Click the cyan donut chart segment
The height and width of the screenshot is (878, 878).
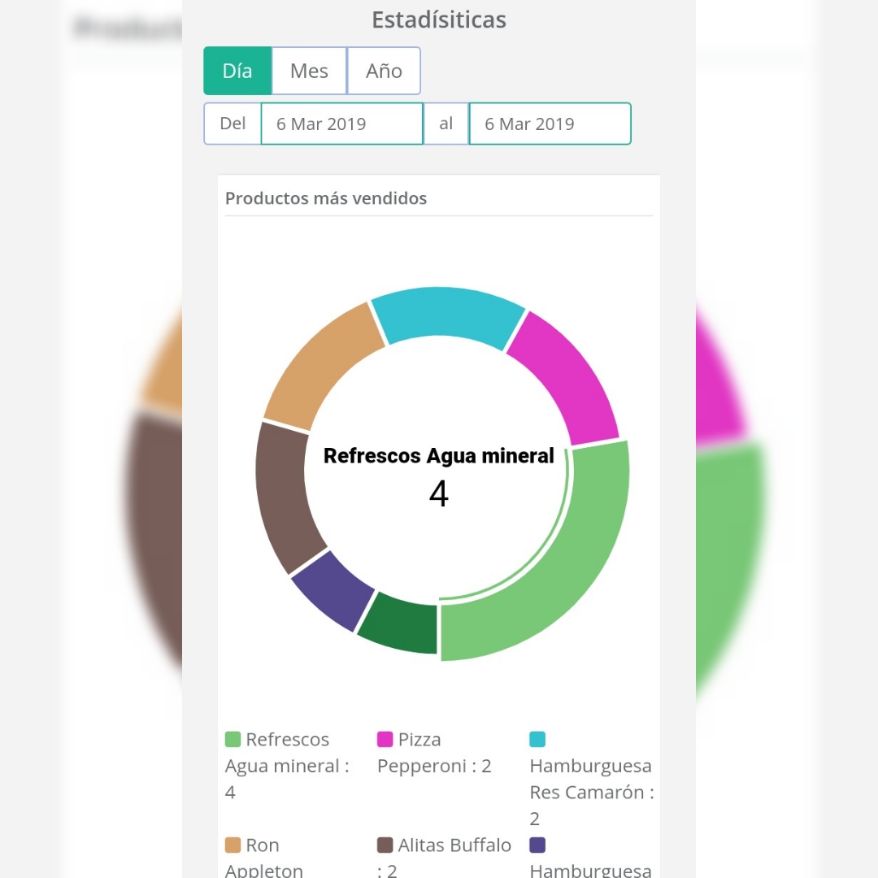coord(447,315)
